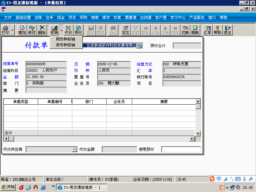Go to last record with 末张
This screenshot has width=256, height=192.
click(x=175, y=30)
